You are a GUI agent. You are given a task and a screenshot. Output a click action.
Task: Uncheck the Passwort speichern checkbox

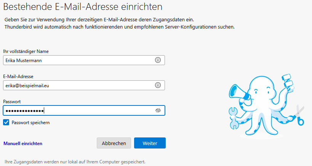6,123
